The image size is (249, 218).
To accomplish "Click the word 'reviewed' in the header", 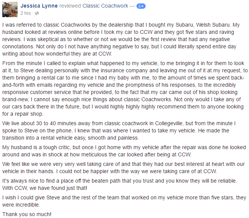I will click(70, 6).
